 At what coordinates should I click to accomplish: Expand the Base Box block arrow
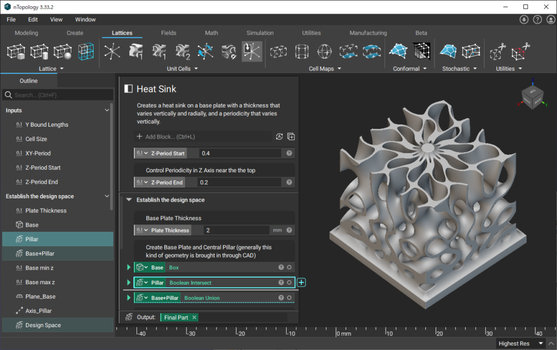click(x=128, y=267)
